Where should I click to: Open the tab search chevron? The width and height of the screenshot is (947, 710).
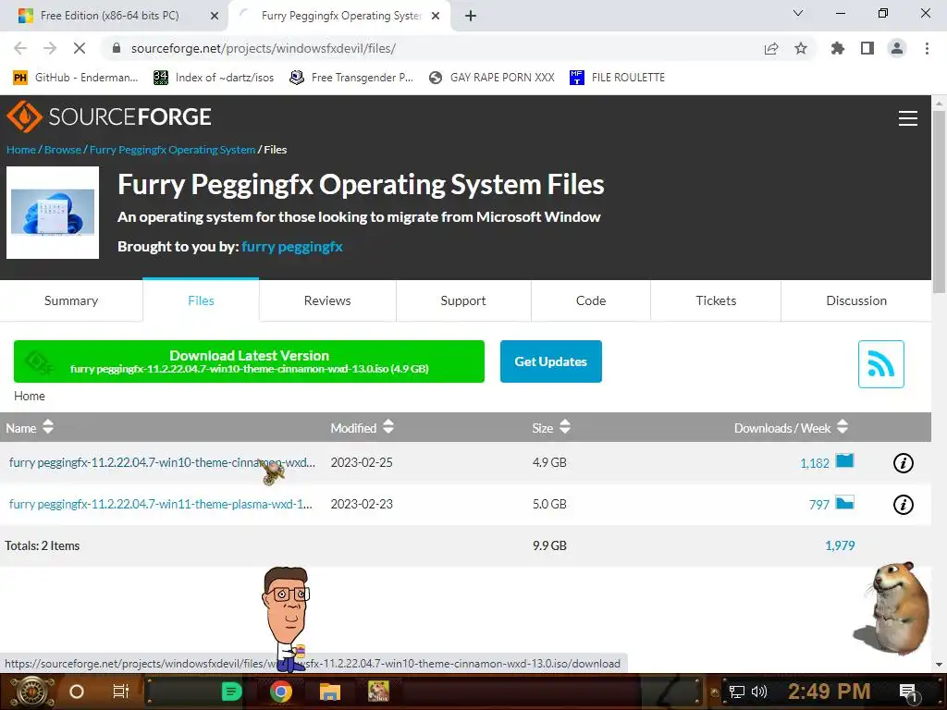tap(798, 13)
